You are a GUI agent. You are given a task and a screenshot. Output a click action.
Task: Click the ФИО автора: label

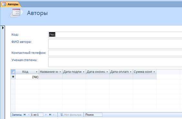[x=22, y=42]
